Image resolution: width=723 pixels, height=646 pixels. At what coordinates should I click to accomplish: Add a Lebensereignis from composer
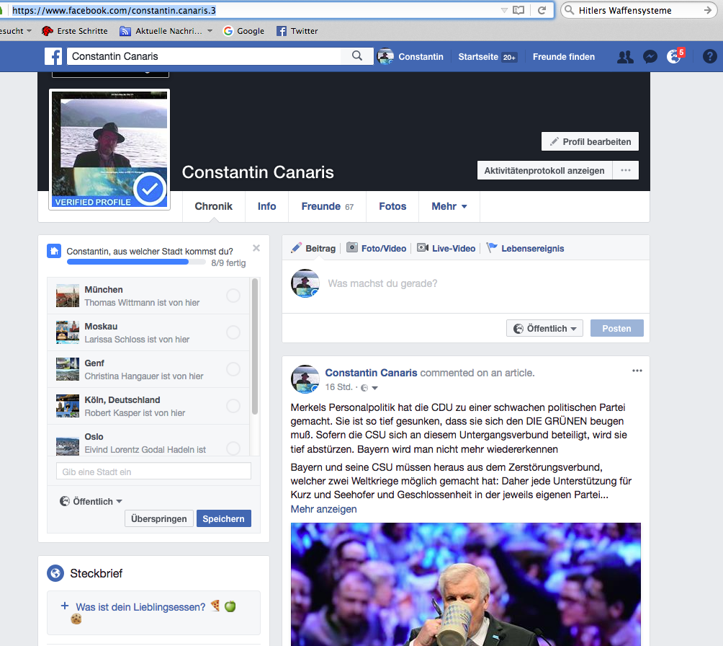tap(526, 249)
